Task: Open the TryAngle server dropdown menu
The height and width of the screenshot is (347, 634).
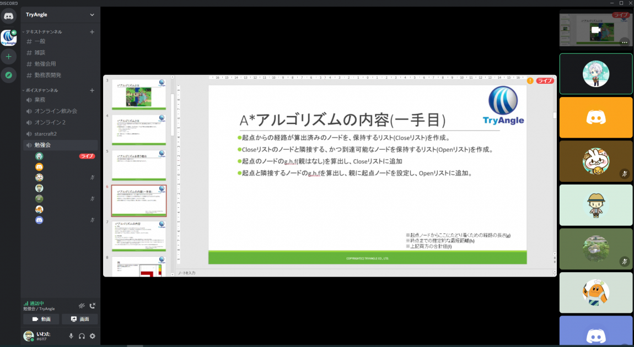Action: coord(92,15)
